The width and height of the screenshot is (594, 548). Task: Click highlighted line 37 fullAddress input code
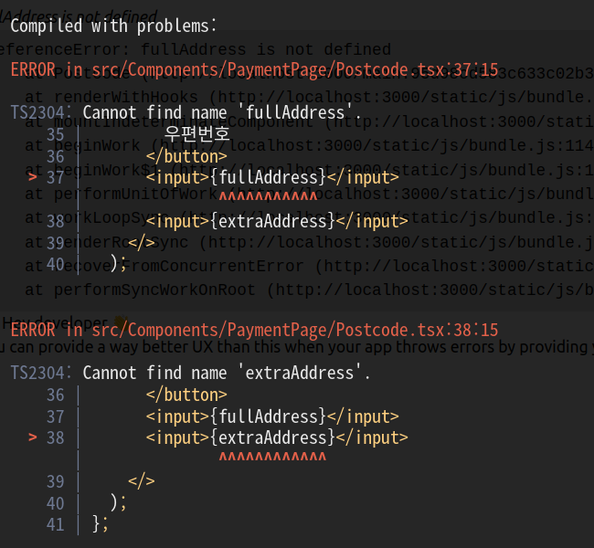tap(272, 177)
